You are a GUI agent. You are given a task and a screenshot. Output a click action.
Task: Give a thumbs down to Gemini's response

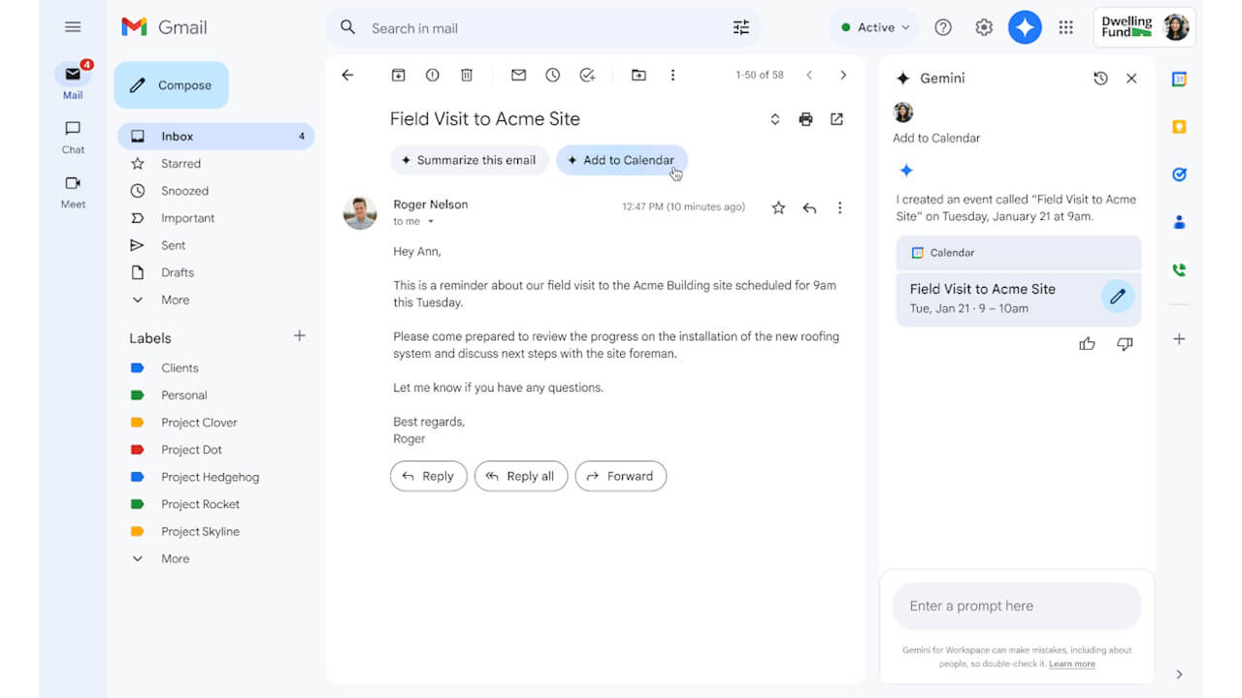pyautogui.click(x=1125, y=343)
